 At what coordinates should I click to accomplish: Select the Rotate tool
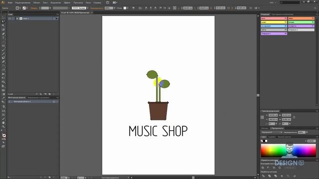pyautogui.click(x=3, y=66)
